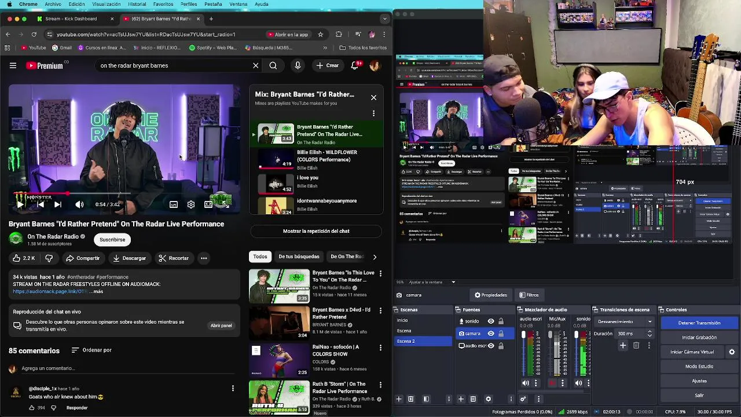741x417 pixels.
Task: Select the 'De tus búsquedas' chip
Action: coord(299,257)
